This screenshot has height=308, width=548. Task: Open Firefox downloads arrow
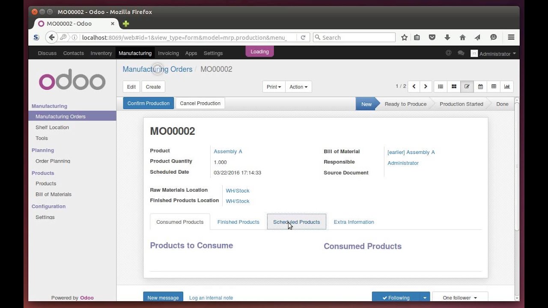(447, 37)
